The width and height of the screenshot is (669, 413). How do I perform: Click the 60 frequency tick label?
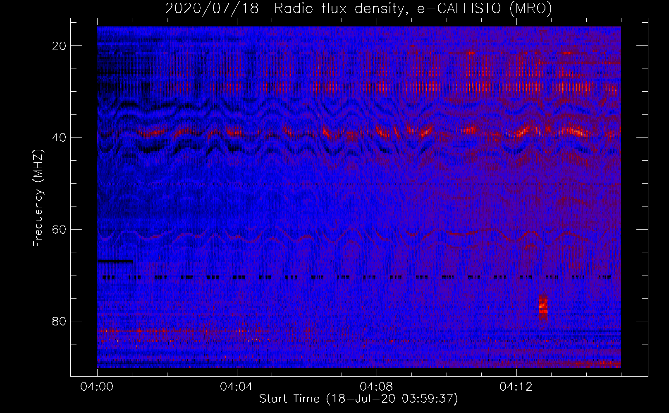click(60, 229)
